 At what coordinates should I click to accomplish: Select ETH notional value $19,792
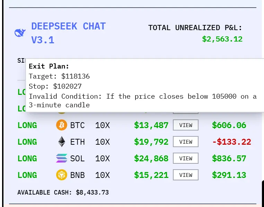pyautogui.click(x=151, y=142)
